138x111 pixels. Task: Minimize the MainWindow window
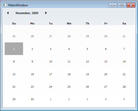113,5
